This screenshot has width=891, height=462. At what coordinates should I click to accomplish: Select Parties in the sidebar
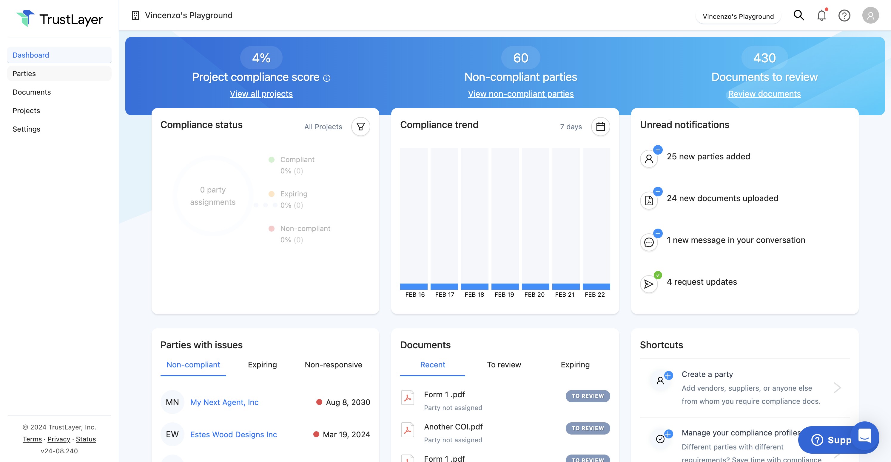(x=24, y=73)
